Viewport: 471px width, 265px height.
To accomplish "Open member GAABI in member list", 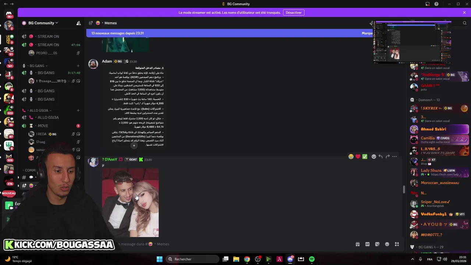I will (439, 87).
